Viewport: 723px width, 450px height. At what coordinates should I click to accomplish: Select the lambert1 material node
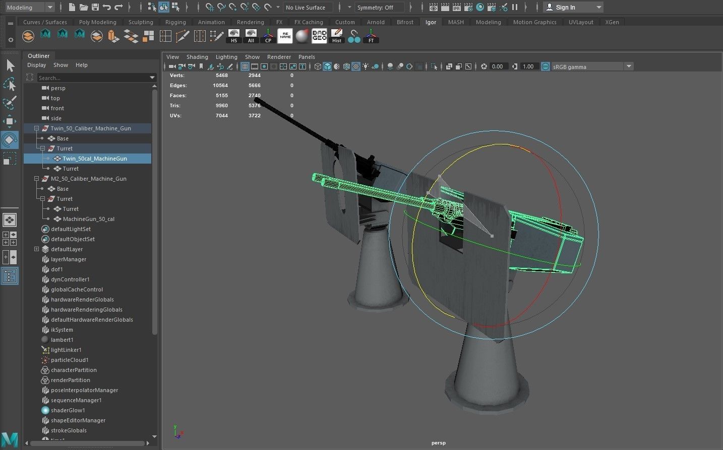coord(62,340)
